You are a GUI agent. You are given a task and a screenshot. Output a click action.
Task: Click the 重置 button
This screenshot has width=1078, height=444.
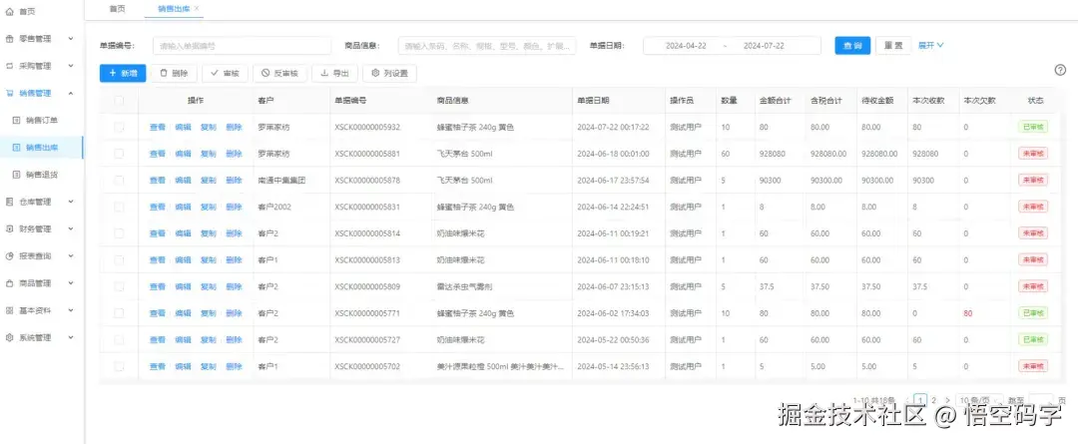point(893,45)
